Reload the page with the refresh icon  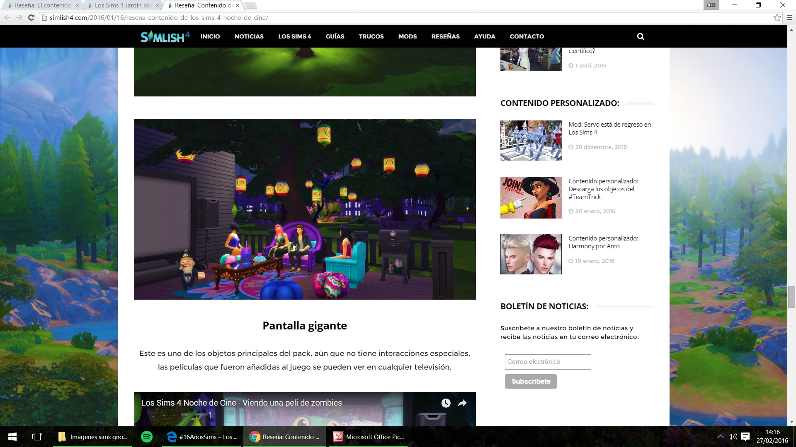[31, 17]
